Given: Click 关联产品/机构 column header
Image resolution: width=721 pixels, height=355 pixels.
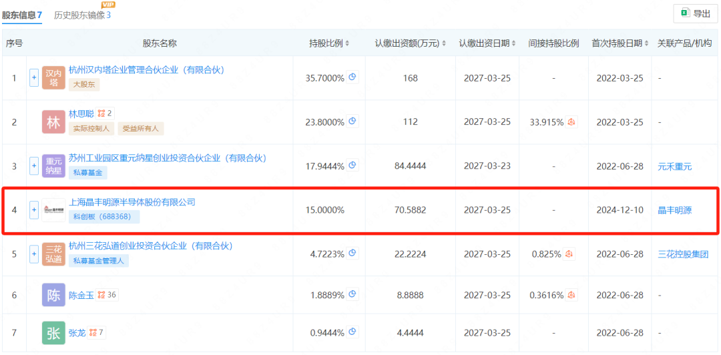Looking at the screenshot, I should [x=684, y=43].
